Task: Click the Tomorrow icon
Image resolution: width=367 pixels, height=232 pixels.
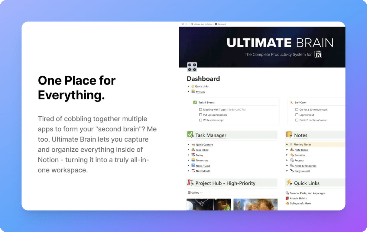Action: click(193, 160)
